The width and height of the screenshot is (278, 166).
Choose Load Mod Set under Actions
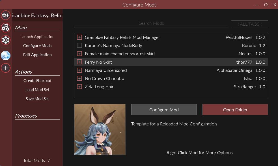pyautogui.click(x=37, y=90)
